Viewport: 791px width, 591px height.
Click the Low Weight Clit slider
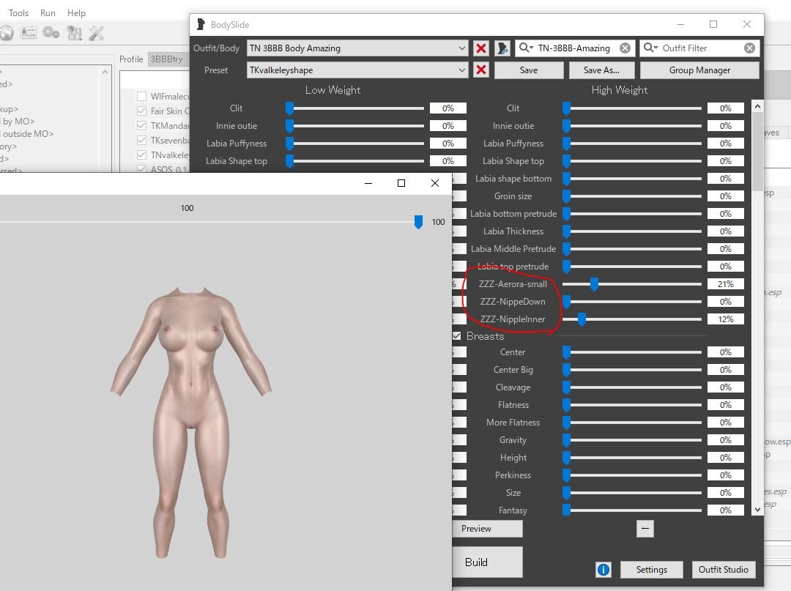[355, 108]
